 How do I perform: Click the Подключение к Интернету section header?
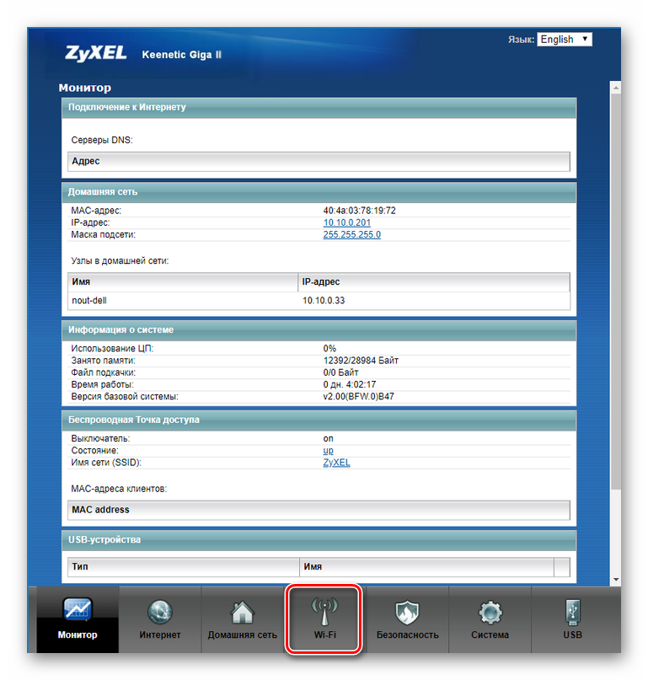tap(319, 108)
